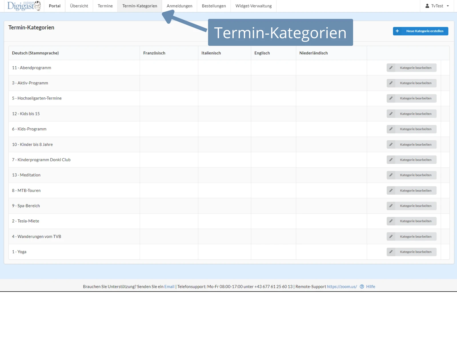Click the pencil icon for the Yoga category
This screenshot has height=342, width=457.
click(391, 252)
